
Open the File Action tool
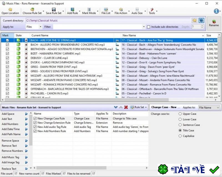tap(121, 10)
